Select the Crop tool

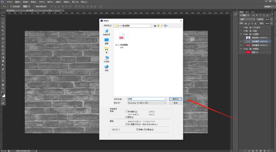pos(2,30)
